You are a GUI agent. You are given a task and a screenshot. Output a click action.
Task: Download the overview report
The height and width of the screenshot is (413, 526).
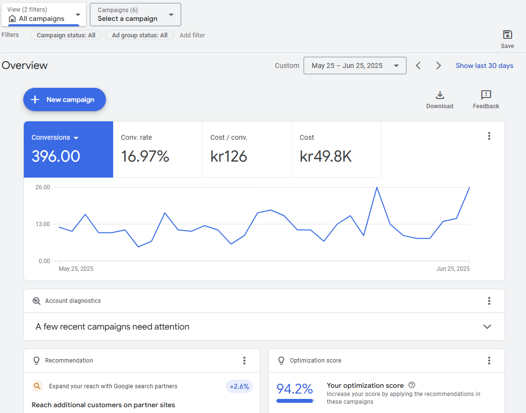[440, 100]
